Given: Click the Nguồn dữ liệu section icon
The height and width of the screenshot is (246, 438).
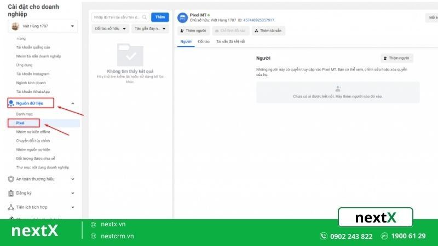Looking at the screenshot, I should tap(11, 103).
